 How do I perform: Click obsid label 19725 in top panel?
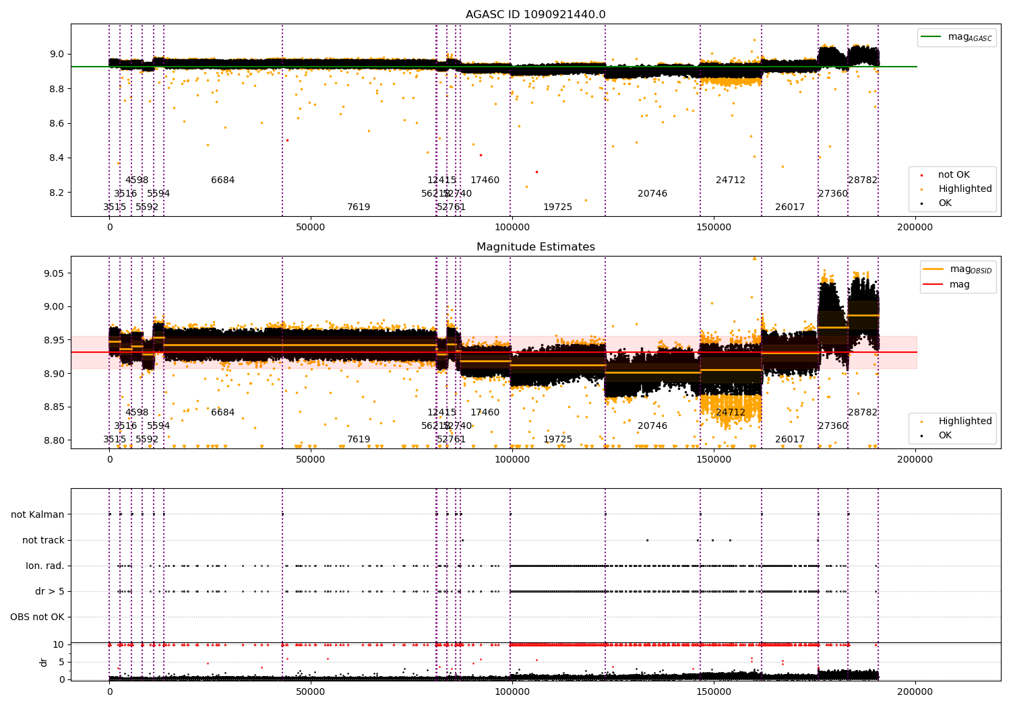(x=558, y=207)
